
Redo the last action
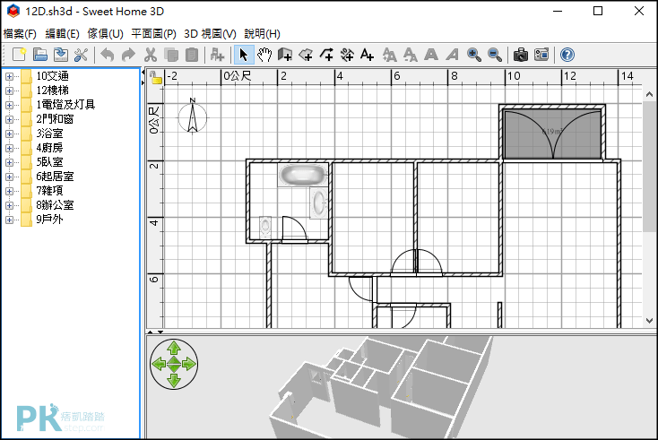[x=128, y=55]
